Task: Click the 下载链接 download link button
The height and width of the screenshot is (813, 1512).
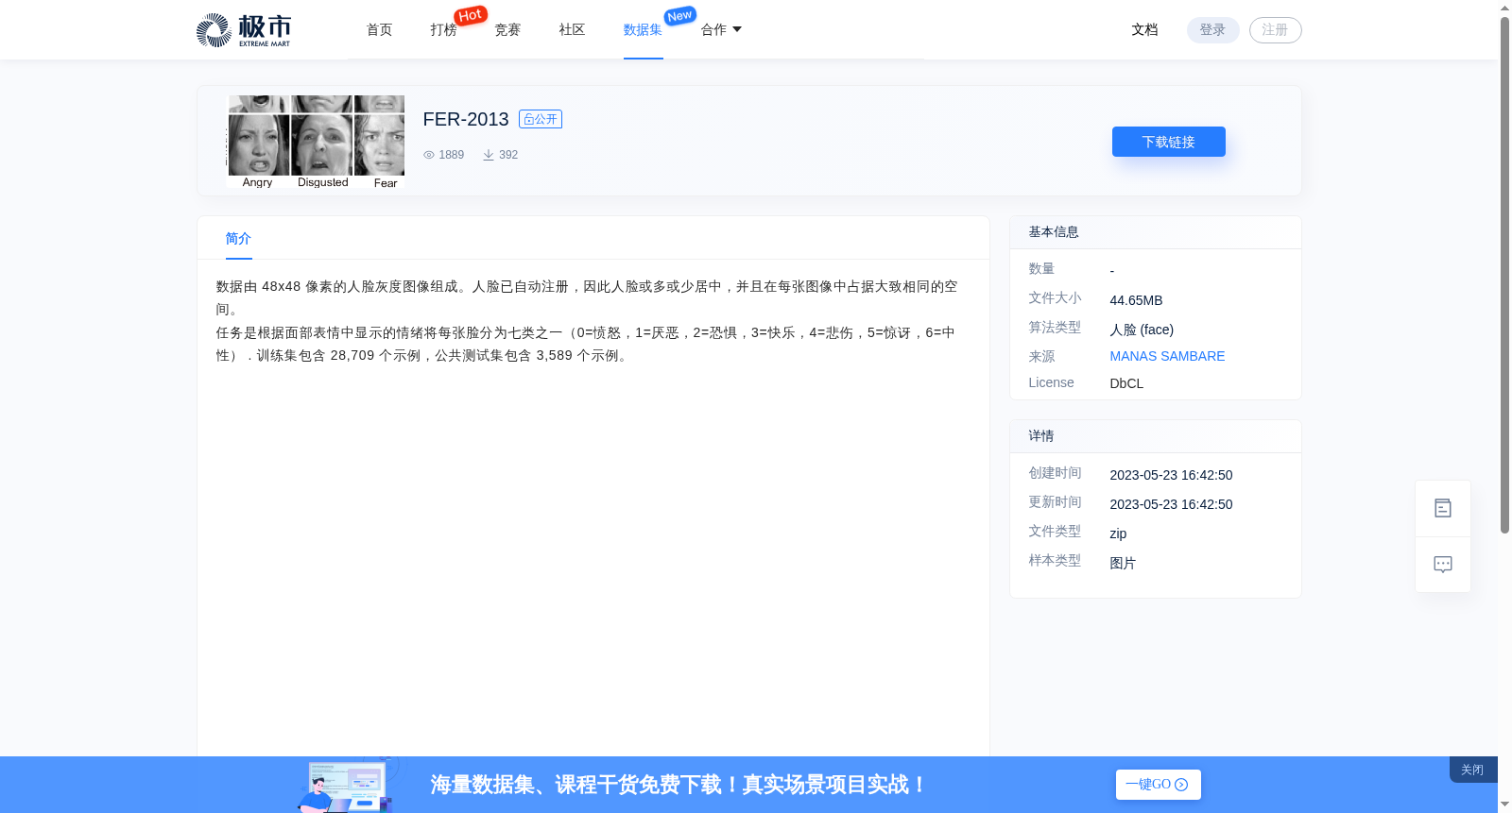Action: (1169, 142)
